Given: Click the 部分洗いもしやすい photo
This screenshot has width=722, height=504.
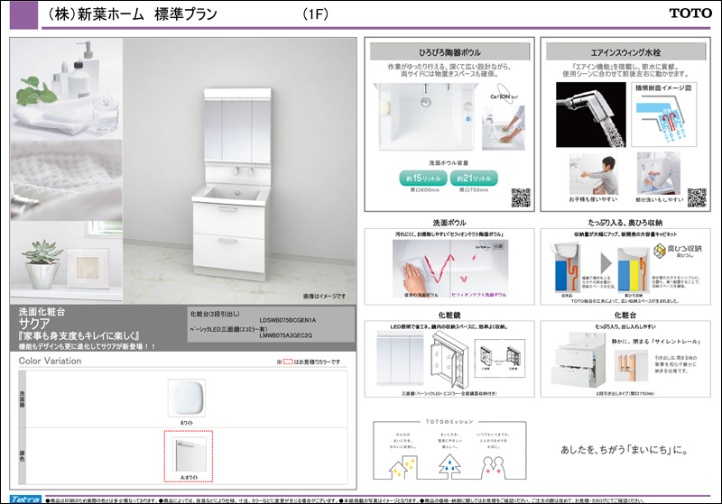Looking at the screenshot, I should tap(659, 173).
